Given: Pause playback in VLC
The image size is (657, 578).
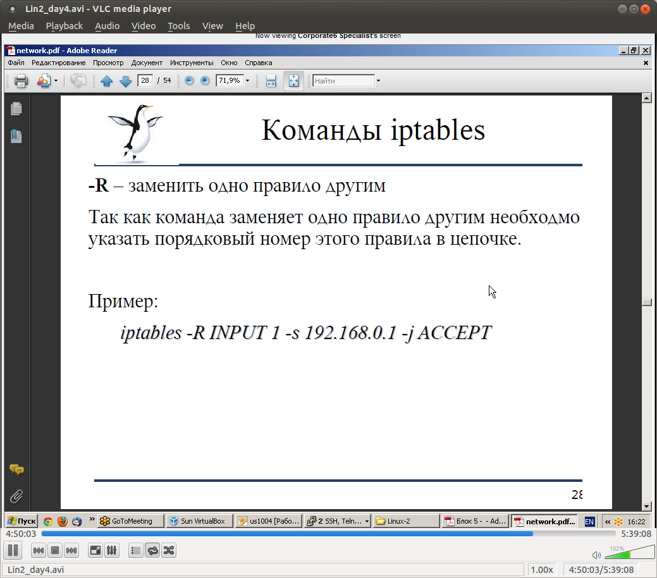Looking at the screenshot, I should point(13,550).
